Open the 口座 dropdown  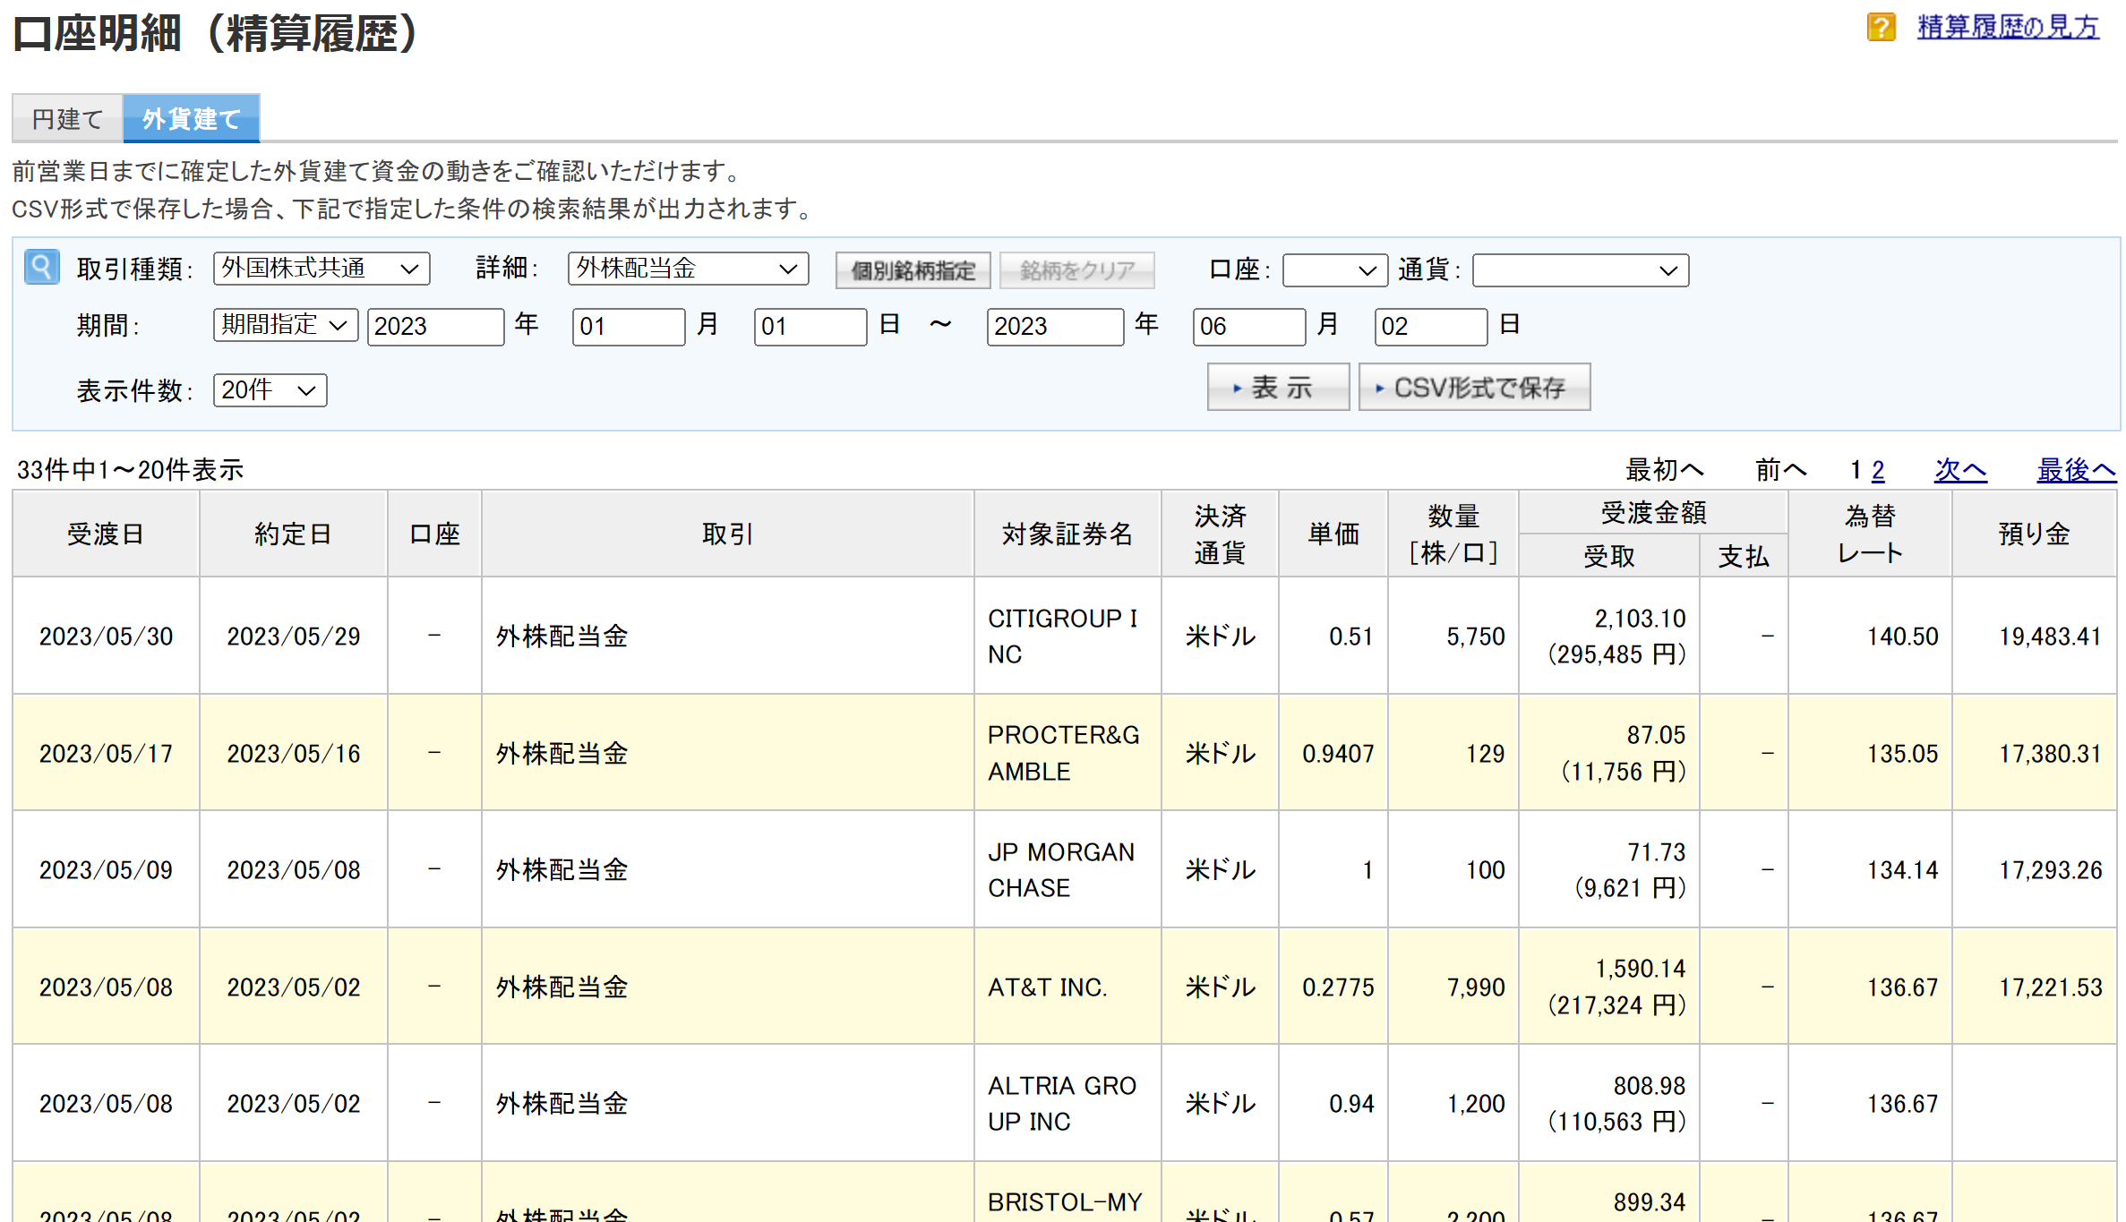[1334, 270]
